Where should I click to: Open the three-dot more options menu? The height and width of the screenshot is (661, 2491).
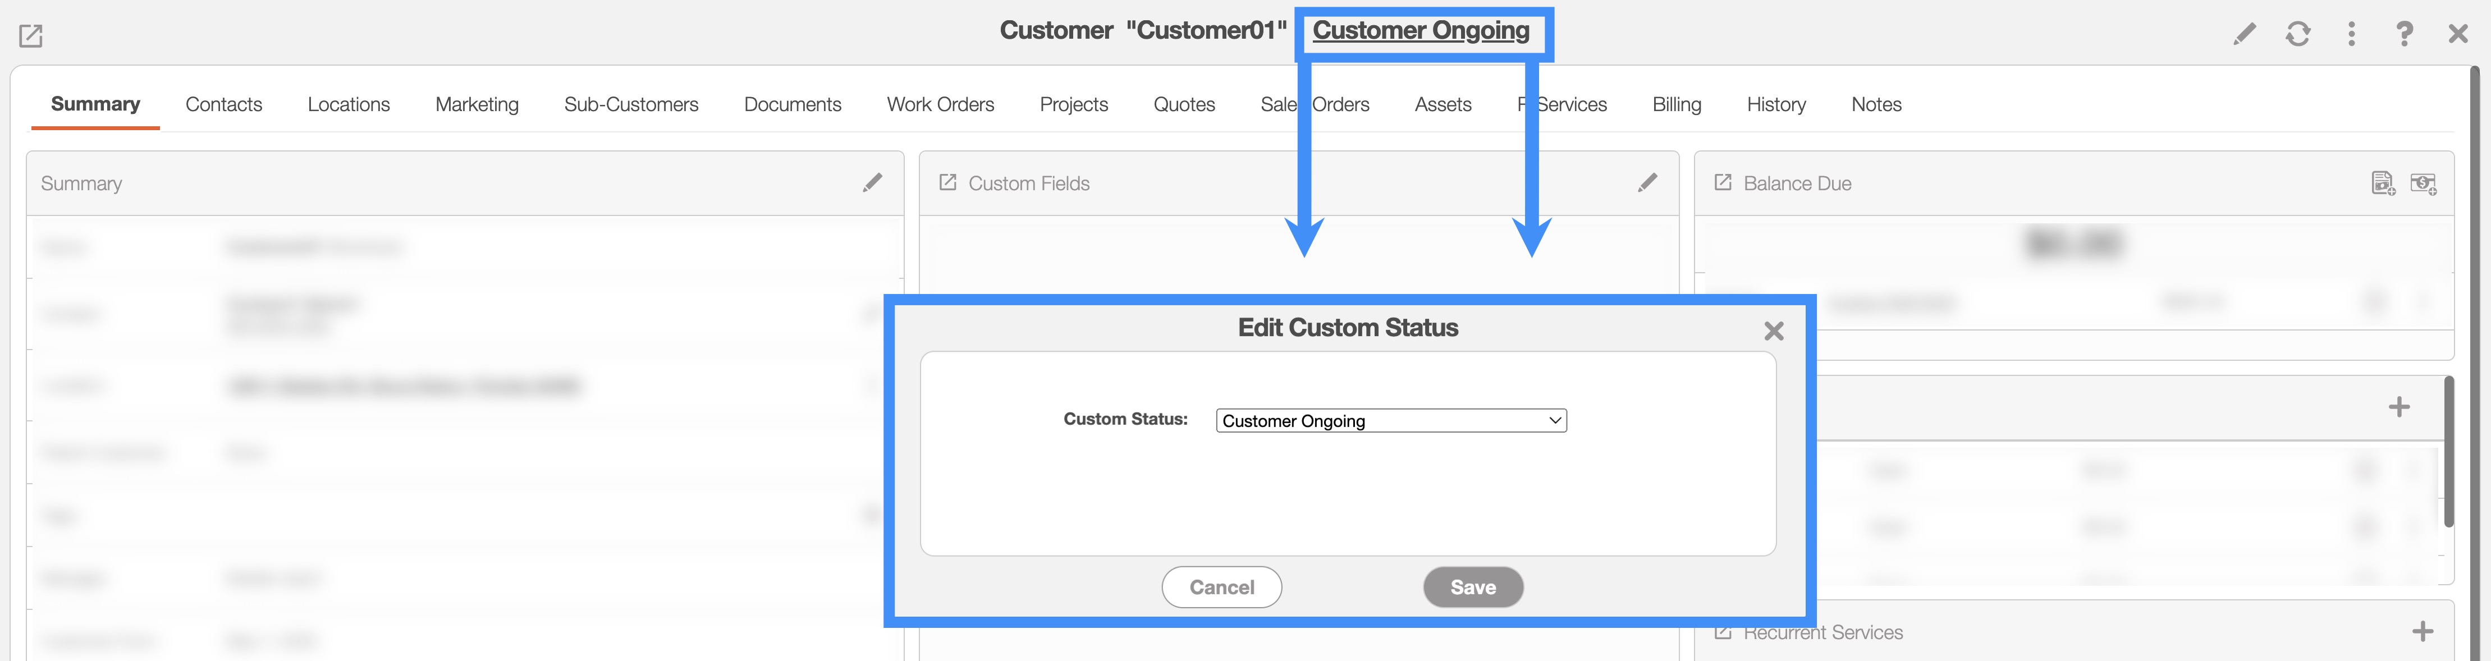[x=2352, y=35]
